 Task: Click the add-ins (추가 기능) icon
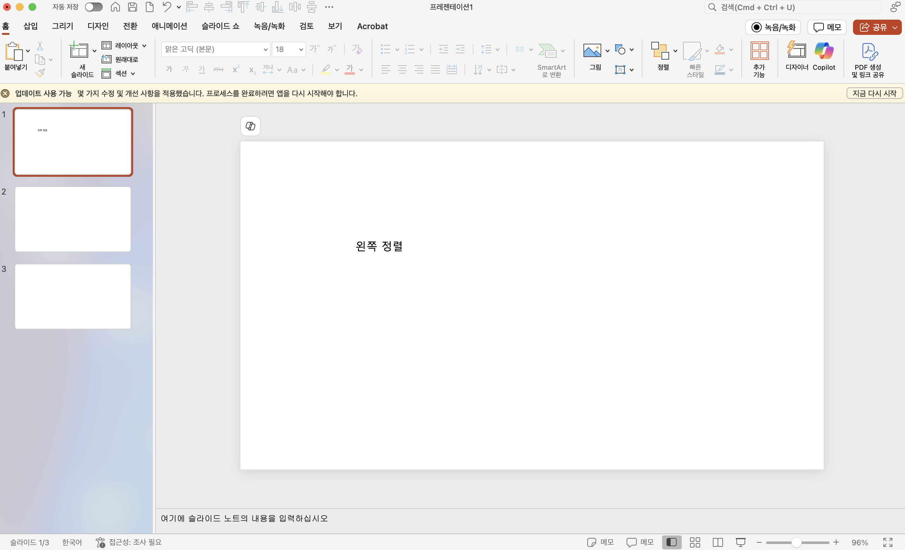click(x=759, y=51)
